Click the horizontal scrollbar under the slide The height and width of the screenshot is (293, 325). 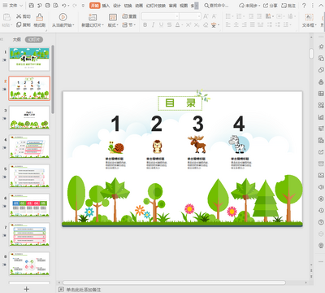tap(174, 282)
